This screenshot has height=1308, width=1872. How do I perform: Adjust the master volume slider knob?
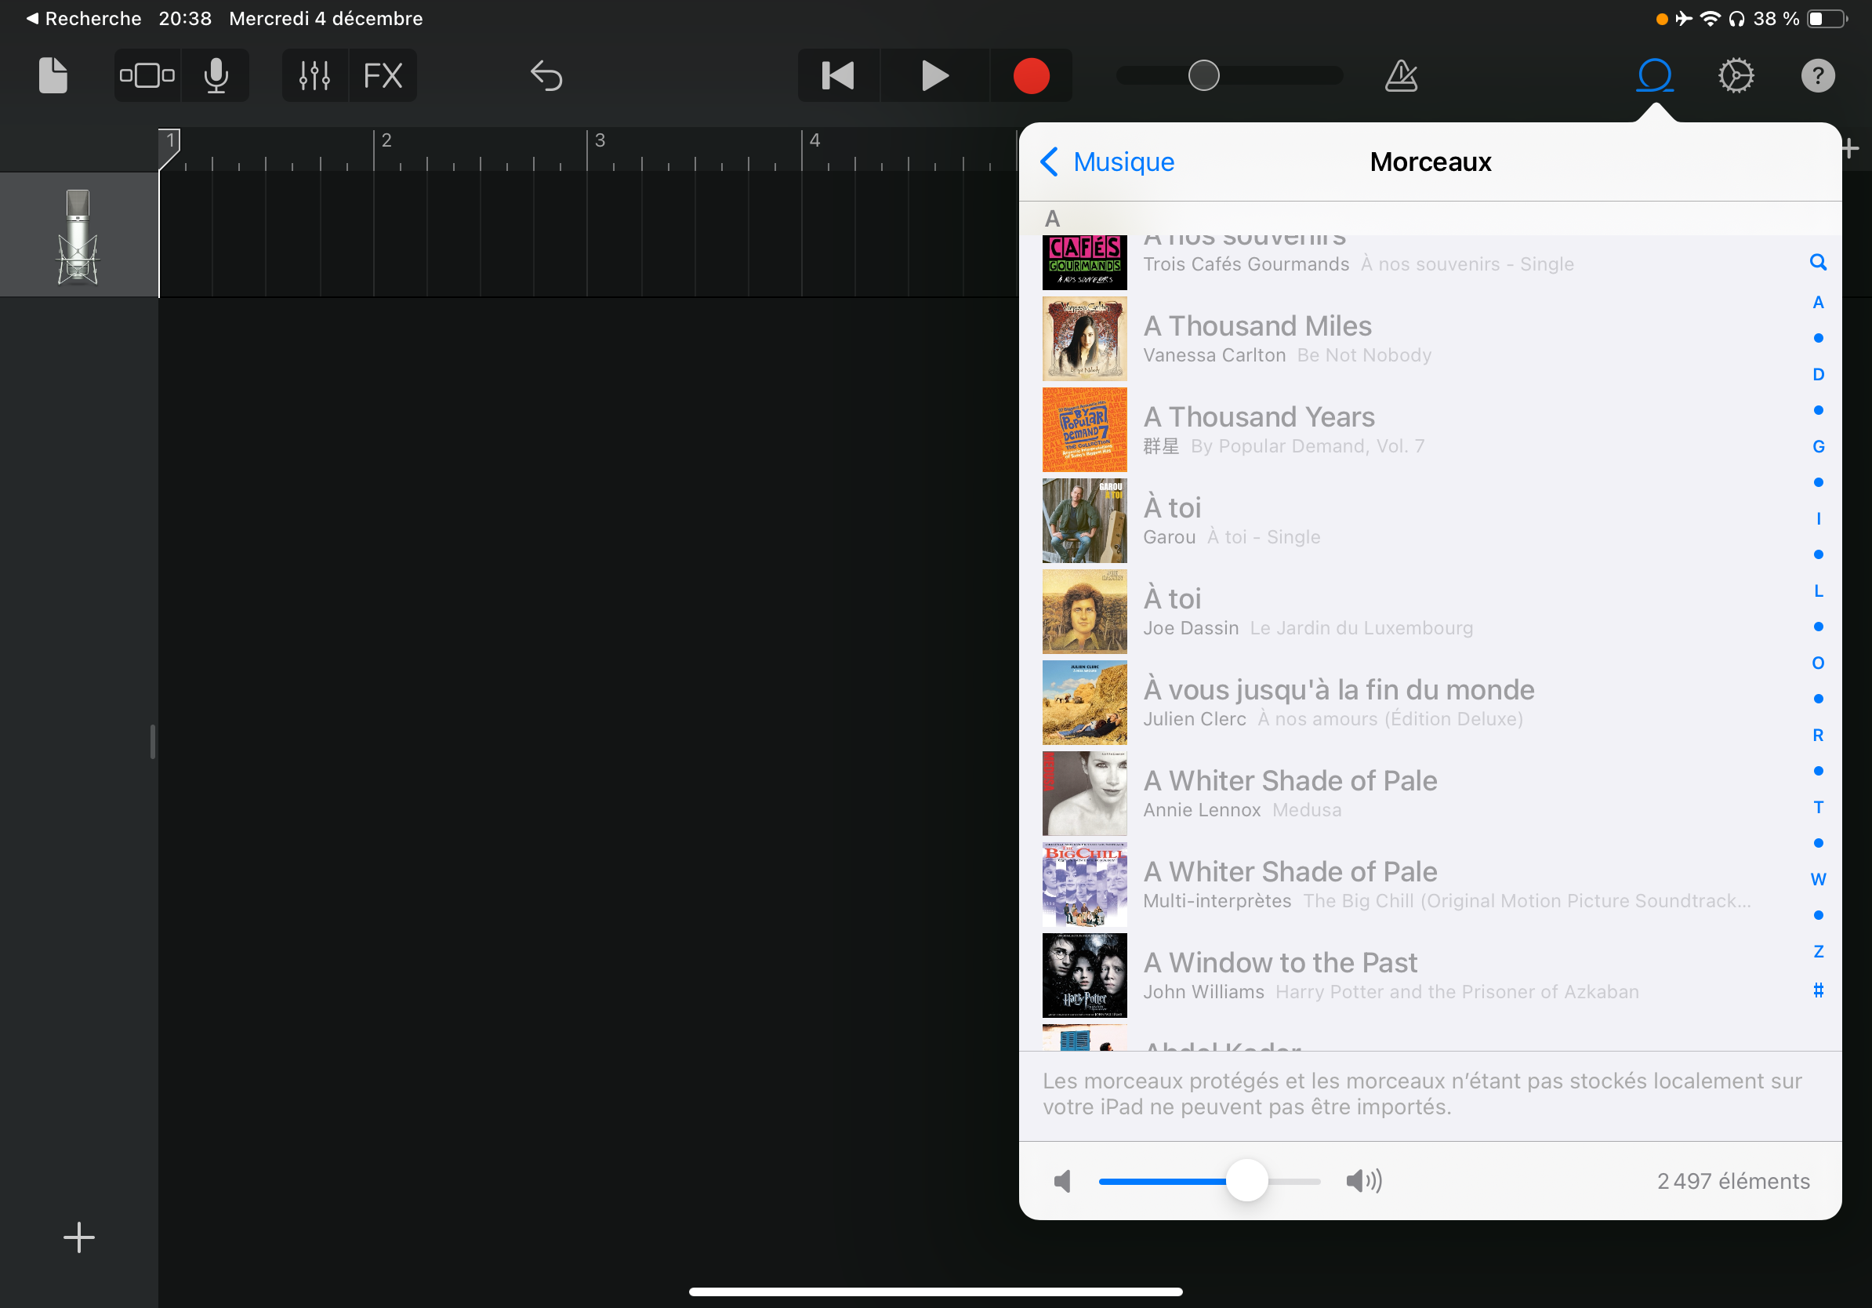pyautogui.click(x=1203, y=76)
